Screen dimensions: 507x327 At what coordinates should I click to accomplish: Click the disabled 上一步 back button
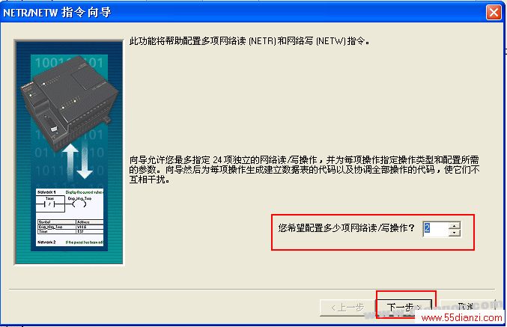347,307
